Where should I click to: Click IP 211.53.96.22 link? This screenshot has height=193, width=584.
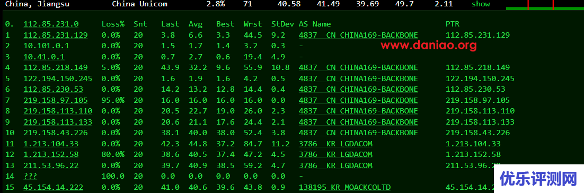[x=51, y=165]
